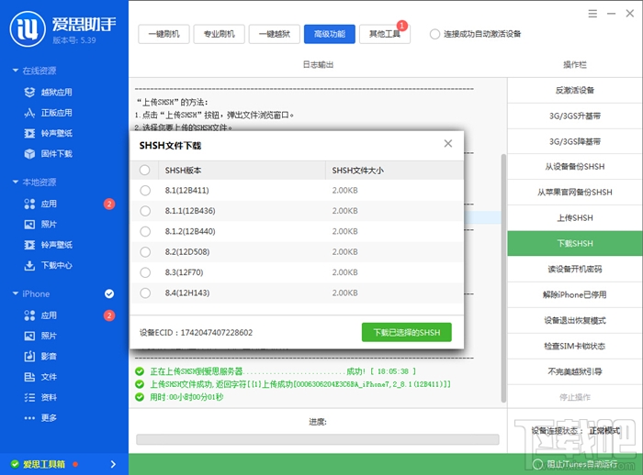This screenshot has height=475, width=643.
Task: Select SHSH version 8.2(12D508)
Action: [x=145, y=252]
